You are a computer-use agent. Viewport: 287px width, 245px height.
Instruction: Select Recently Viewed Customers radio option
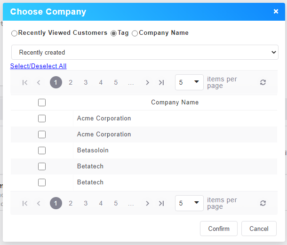pyautogui.click(x=14, y=33)
